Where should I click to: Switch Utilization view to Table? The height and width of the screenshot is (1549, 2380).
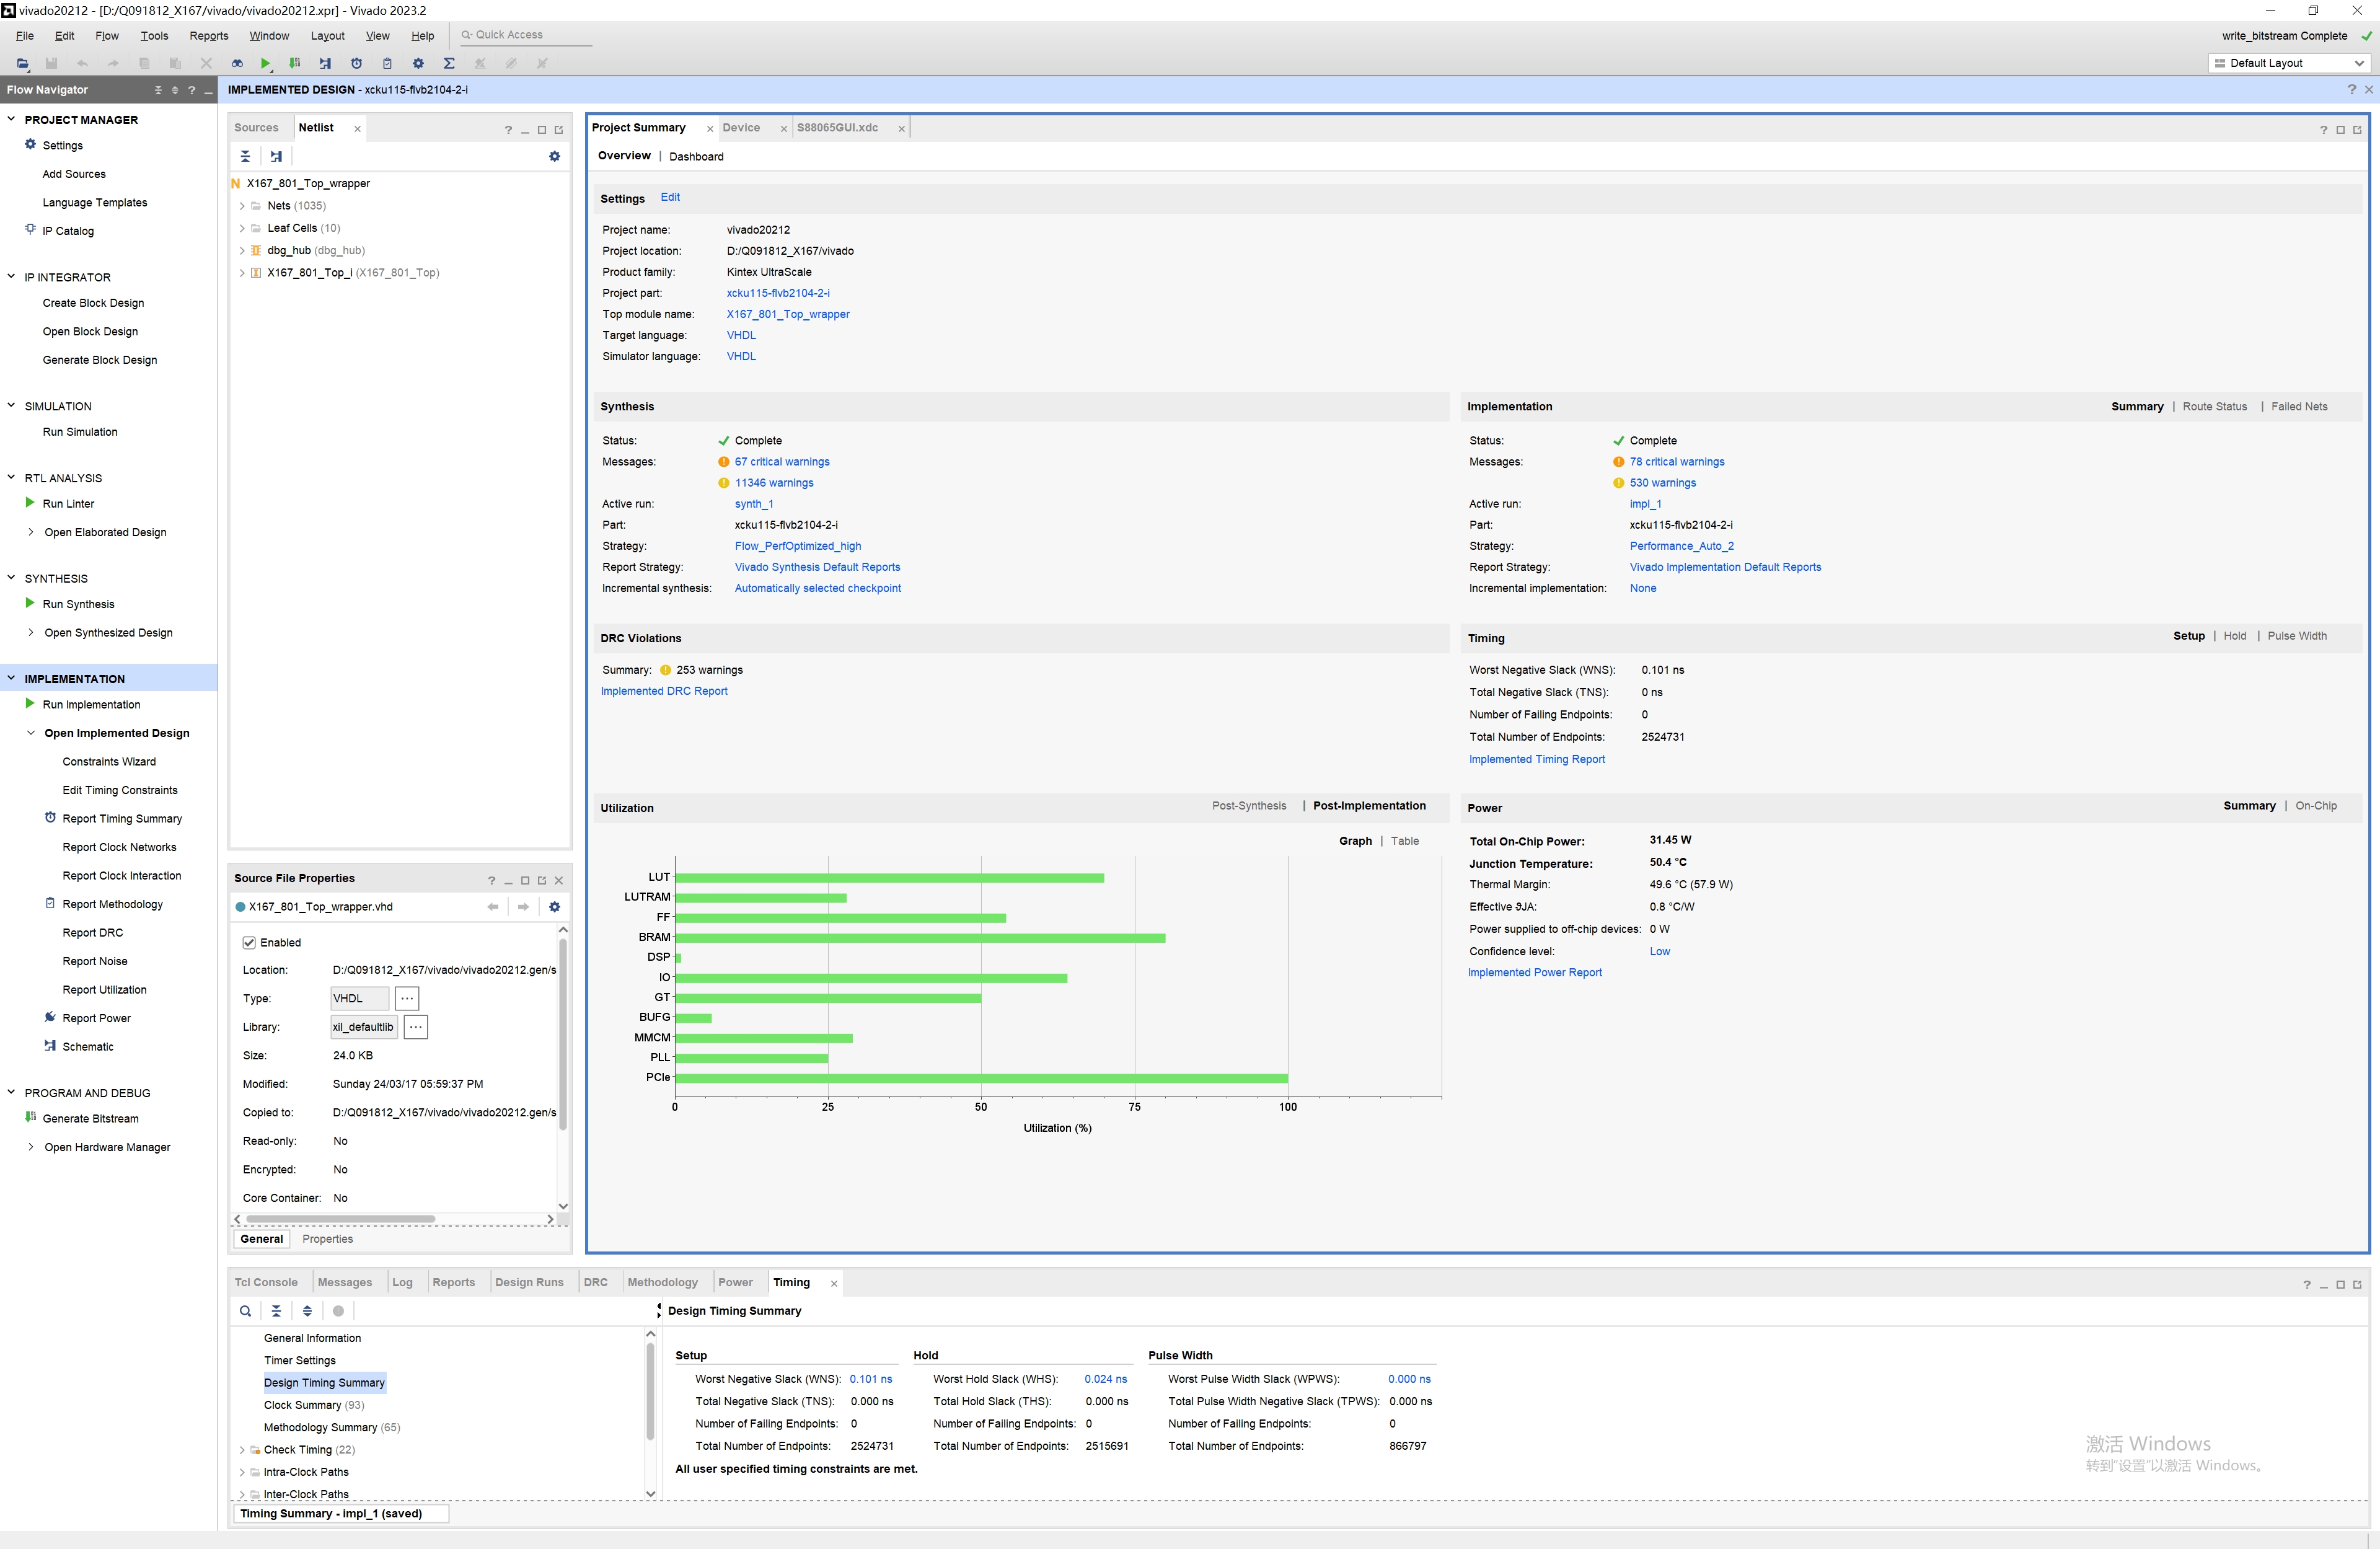point(1404,841)
